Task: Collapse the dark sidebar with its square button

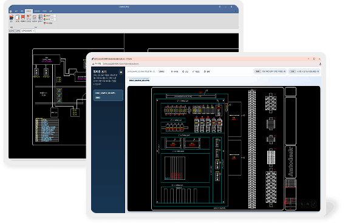Action: click(x=121, y=72)
